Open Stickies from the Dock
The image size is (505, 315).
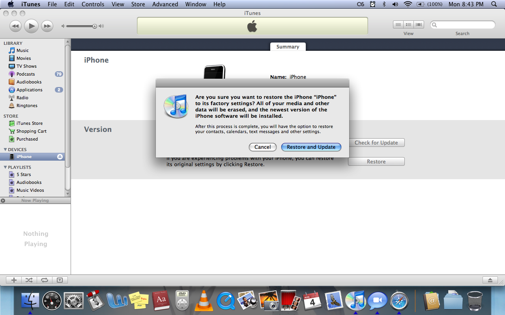click(139, 302)
